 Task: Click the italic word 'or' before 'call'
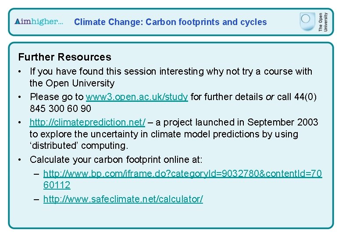pos(270,97)
